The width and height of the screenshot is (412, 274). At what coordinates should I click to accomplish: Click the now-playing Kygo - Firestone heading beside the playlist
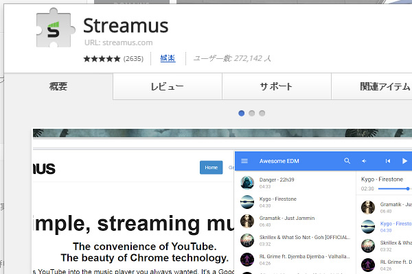(x=382, y=179)
